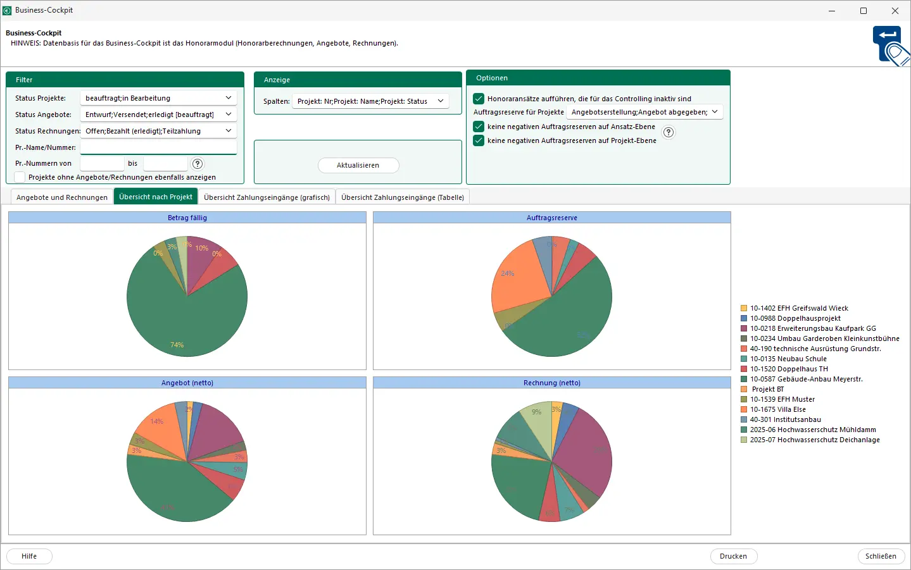Screen dimensions: 911x570
Task: Click the 10-1402 EFH Greifswald Wieck legend swatch
Action: pyautogui.click(x=744, y=309)
